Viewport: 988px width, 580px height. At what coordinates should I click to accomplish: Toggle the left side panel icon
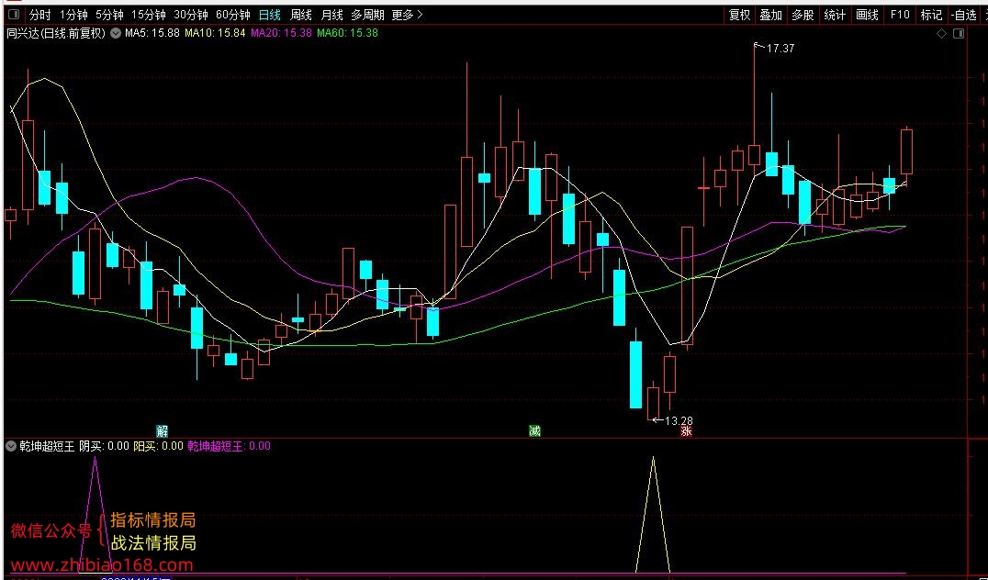tap(15, 15)
